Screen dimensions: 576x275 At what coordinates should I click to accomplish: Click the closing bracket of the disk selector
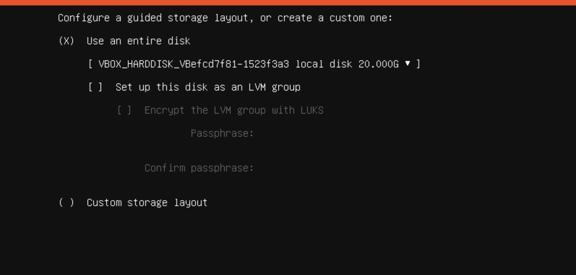coord(418,64)
